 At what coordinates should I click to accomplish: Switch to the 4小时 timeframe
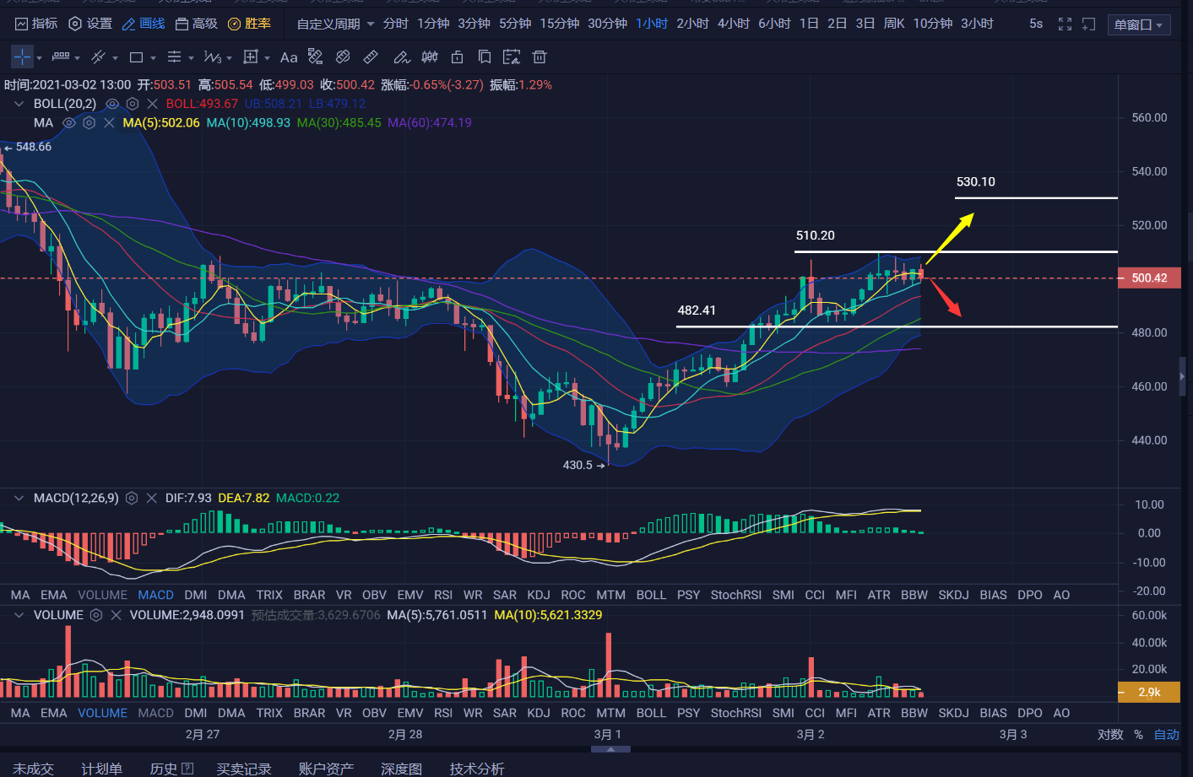[733, 24]
